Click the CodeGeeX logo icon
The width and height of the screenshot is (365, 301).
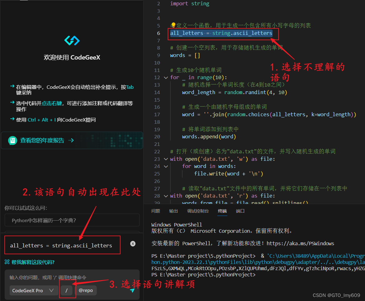(x=72, y=41)
